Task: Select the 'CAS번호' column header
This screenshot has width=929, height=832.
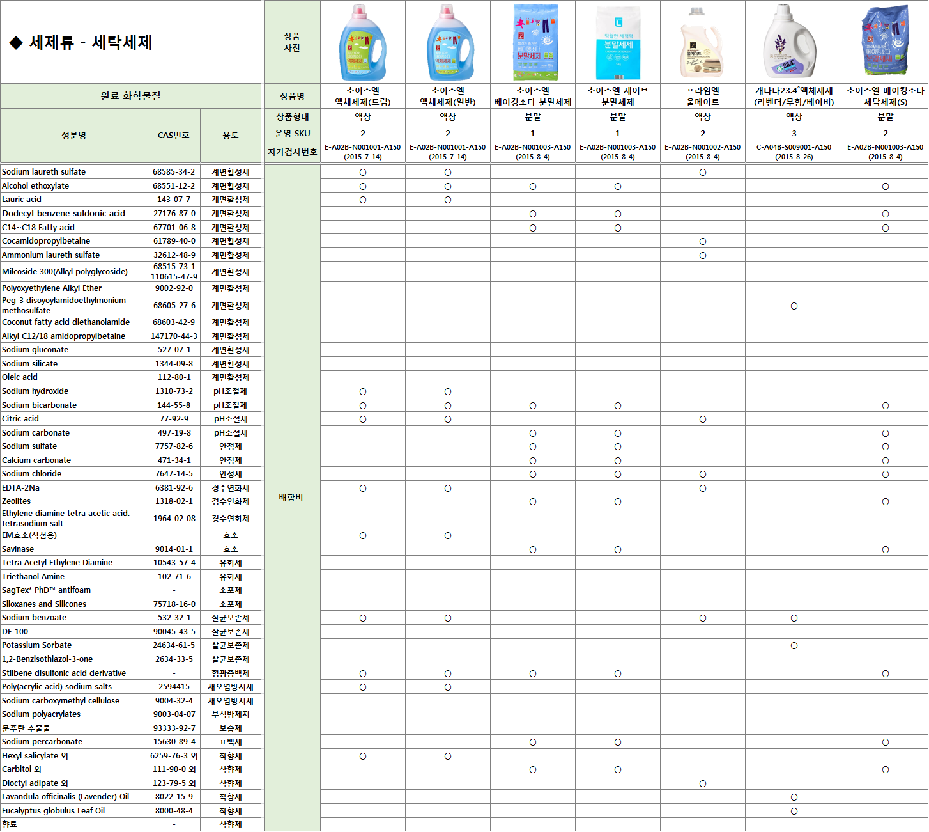Action: click(174, 136)
